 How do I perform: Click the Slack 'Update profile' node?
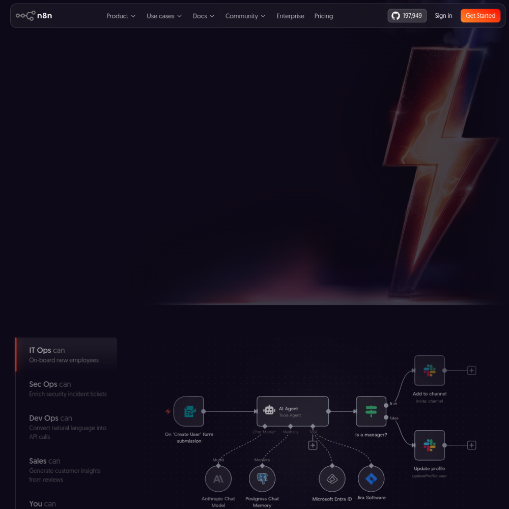point(430,445)
